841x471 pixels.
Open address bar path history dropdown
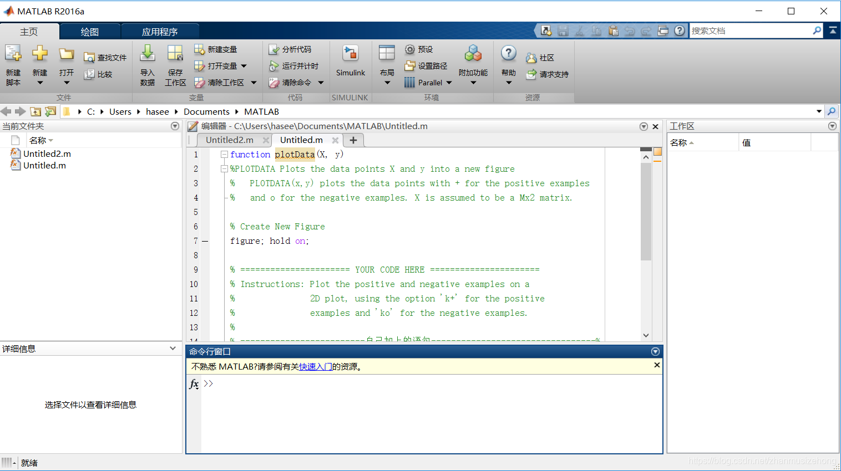point(819,111)
